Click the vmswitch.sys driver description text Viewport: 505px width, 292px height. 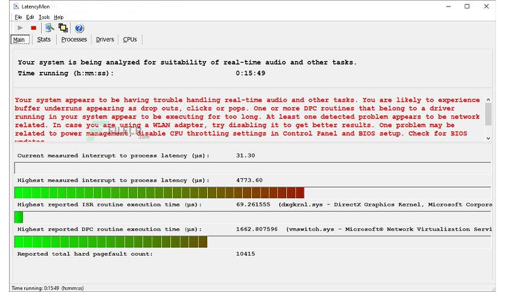(389, 229)
